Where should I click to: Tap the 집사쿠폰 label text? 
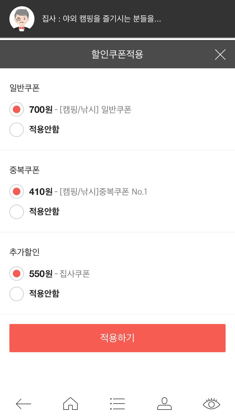pos(75,274)
